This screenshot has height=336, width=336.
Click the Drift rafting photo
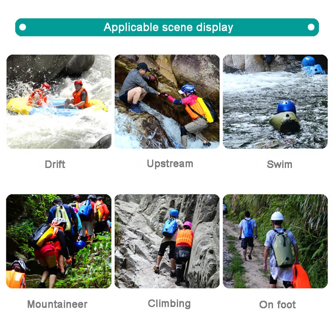(x=59, y=102)
